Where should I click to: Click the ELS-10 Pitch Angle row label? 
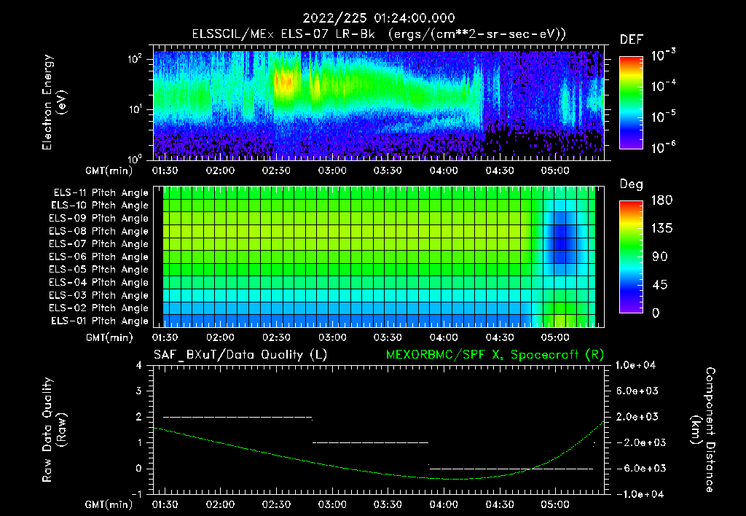coord(100,206)
